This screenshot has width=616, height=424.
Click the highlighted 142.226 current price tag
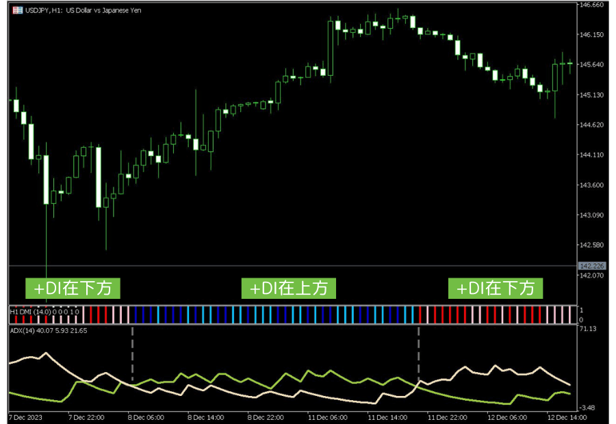pos(592,266)
